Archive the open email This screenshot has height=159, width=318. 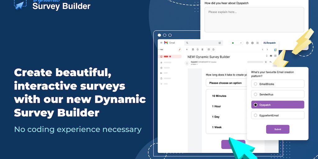click(193, 49)
